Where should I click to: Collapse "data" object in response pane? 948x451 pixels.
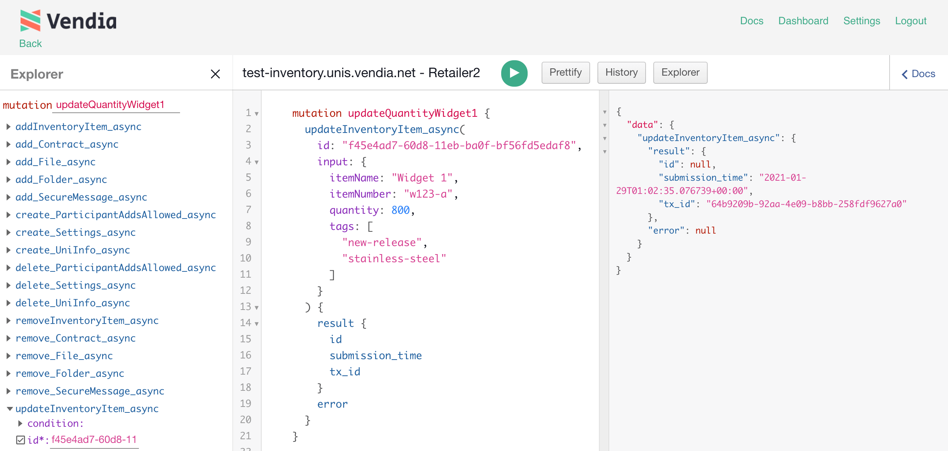[605, 126]
